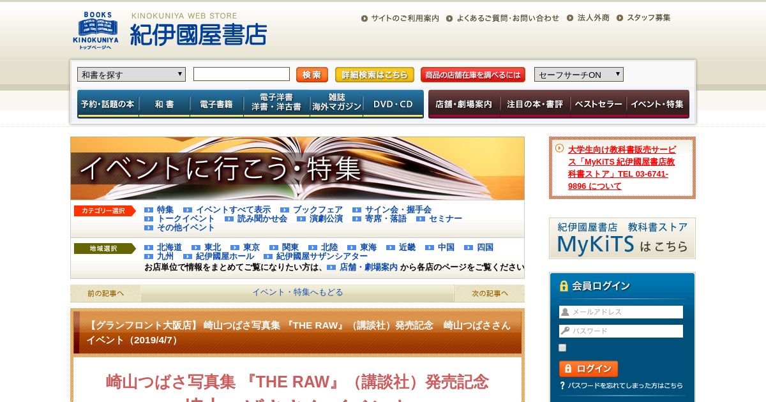Select 紀伊國屋サザンシアター link

[x=322, y=257]
